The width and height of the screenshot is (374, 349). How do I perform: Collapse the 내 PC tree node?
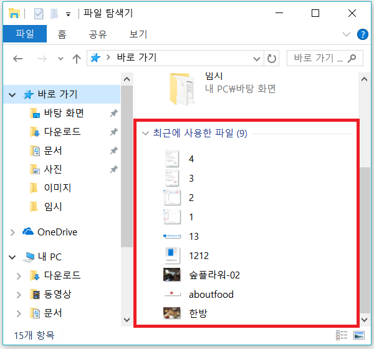[x=12, y=257]
